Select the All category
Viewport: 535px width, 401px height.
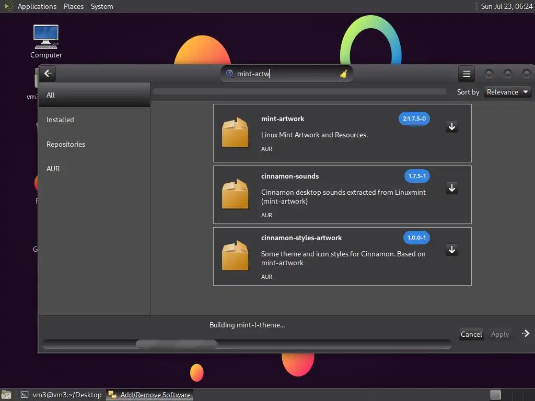[x=94, y=95]
